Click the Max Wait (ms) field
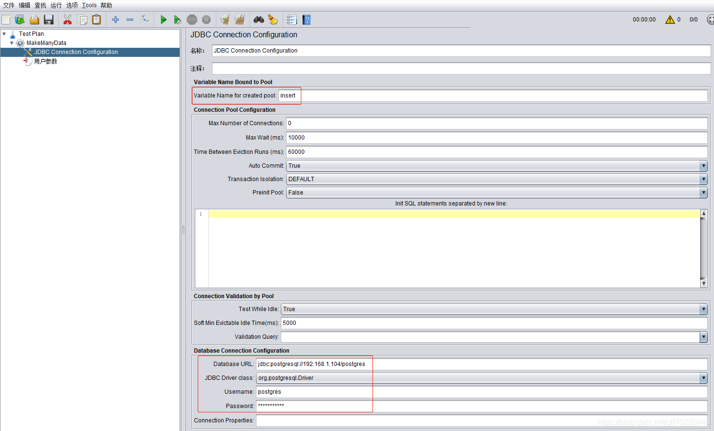 (497, 138)
